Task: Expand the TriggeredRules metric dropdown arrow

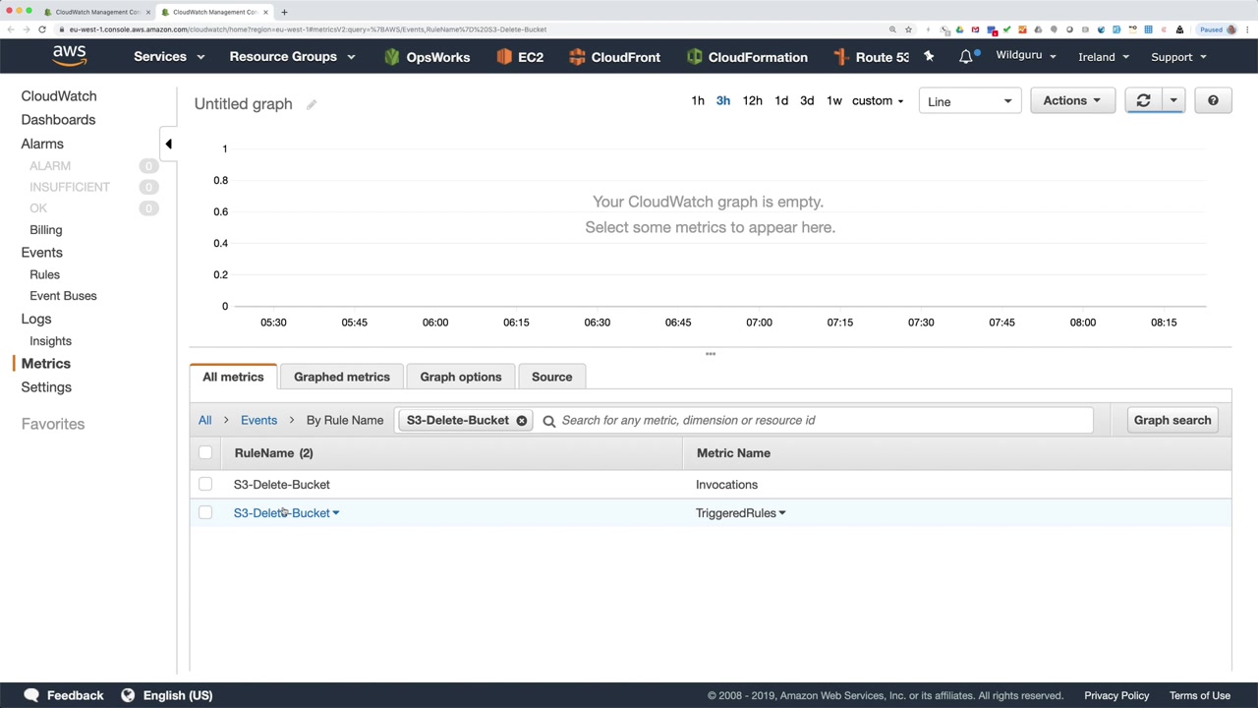Action: (782, 513)
